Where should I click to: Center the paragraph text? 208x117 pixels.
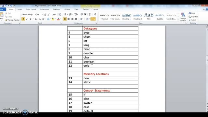click(69, 19)
